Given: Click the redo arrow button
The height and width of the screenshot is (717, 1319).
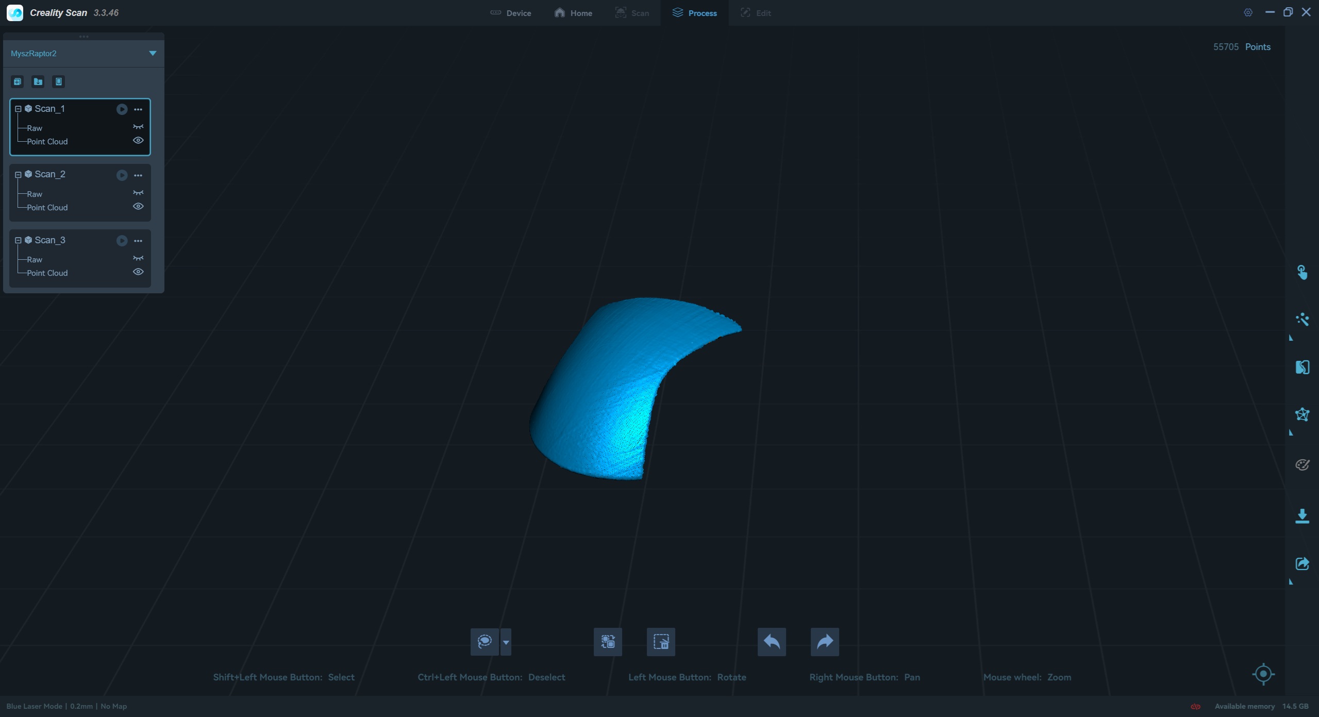Looking at the screenshot, I should pos(825,642).
